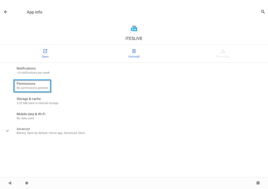This screenshot has height=189, width=268.
Task: Open the ITESLIVE app via Open button
Action: [45, 53]
